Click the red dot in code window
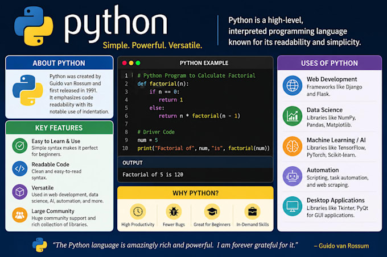This screenshot has width=387, height=257. 125,63
